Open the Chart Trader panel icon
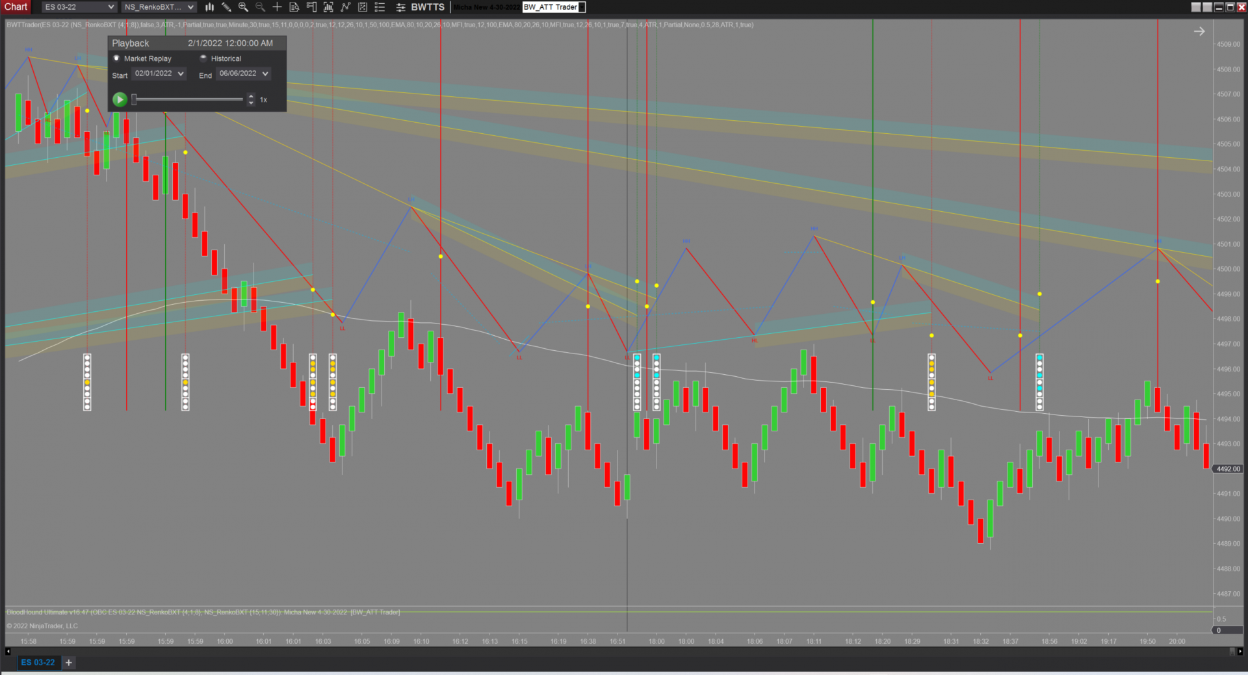The image size is (1248, 675). [x=311, y=7]
